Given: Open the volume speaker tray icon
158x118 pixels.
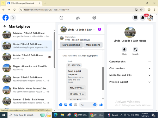Looking at the screenshot, I should [x=132, y=115].
